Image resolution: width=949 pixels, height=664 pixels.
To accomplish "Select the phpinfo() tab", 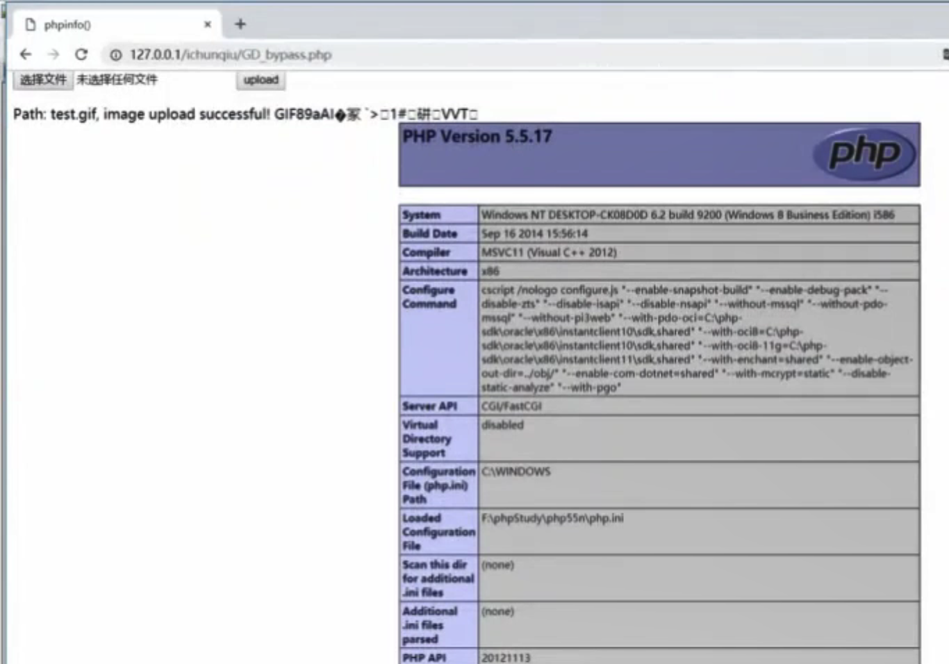I will 118,24.
